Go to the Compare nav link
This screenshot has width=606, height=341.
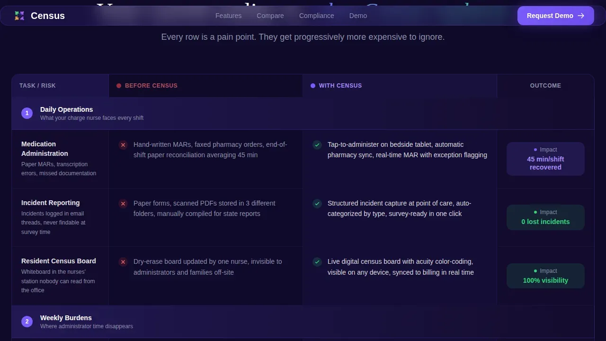(x=270, y=16)
